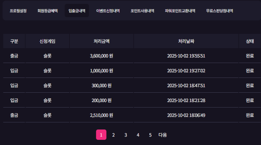This screenshot has width=261, height=145.
Task: Click the 2025-10-02 18:06:49 date cell
Action: coord(186,115)
